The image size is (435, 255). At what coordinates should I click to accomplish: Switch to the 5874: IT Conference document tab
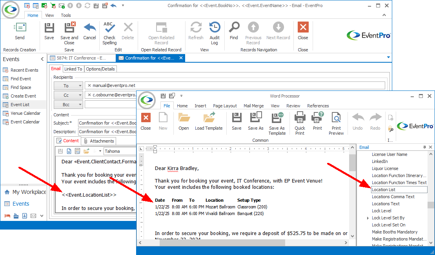[81, 58]
